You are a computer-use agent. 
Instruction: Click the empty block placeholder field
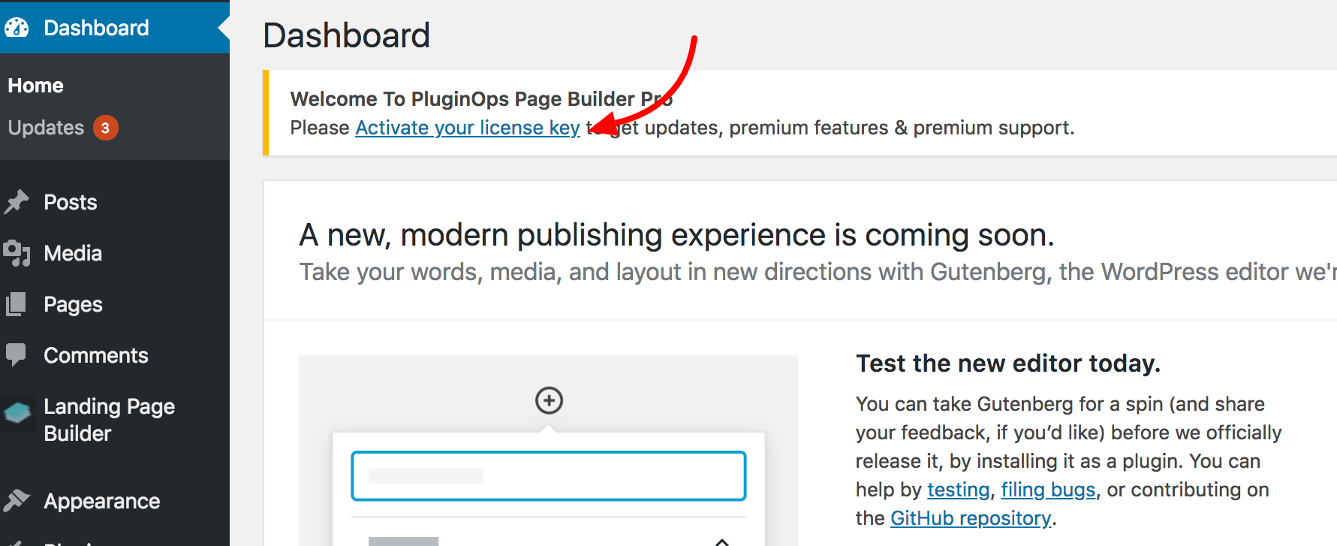[549, 475]
